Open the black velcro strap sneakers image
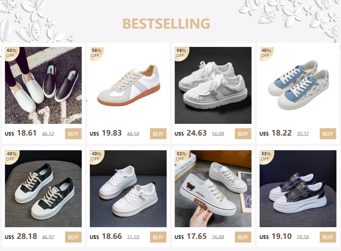The height and width of the screenshot is (251, 341). (x=298, y=189)
